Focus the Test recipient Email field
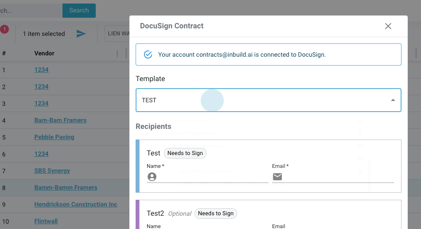This screenshot has width=421, height=229. pos(338,177)
